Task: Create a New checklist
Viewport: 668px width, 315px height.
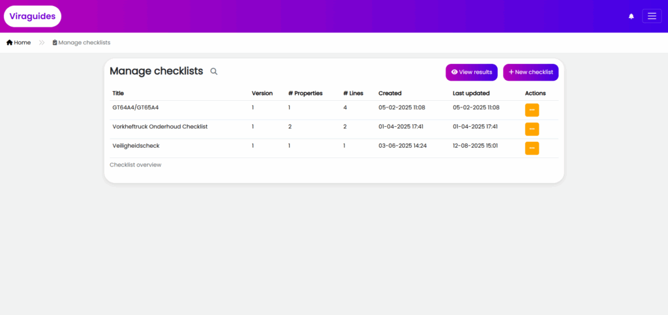Action: [531, 72]
